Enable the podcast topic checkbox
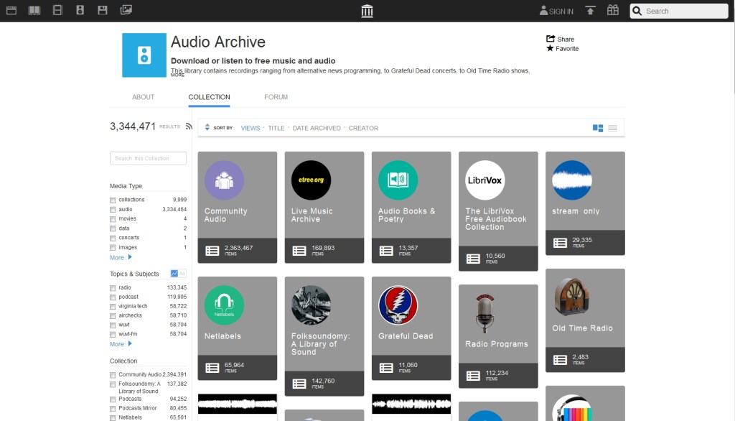 click(113, 297)
